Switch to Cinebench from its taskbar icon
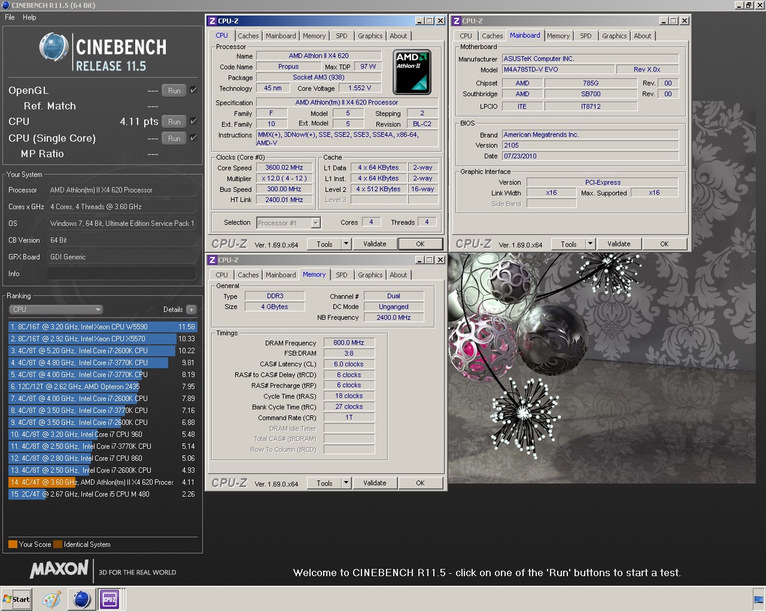Screen dimensions: 766x612 (81, 599)
